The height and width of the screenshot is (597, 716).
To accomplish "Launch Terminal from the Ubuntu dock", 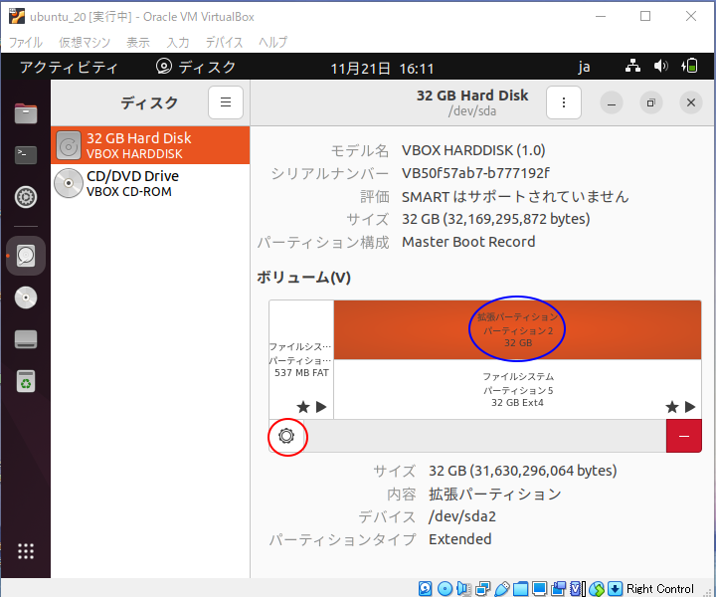I will click(x=26, y=155).
